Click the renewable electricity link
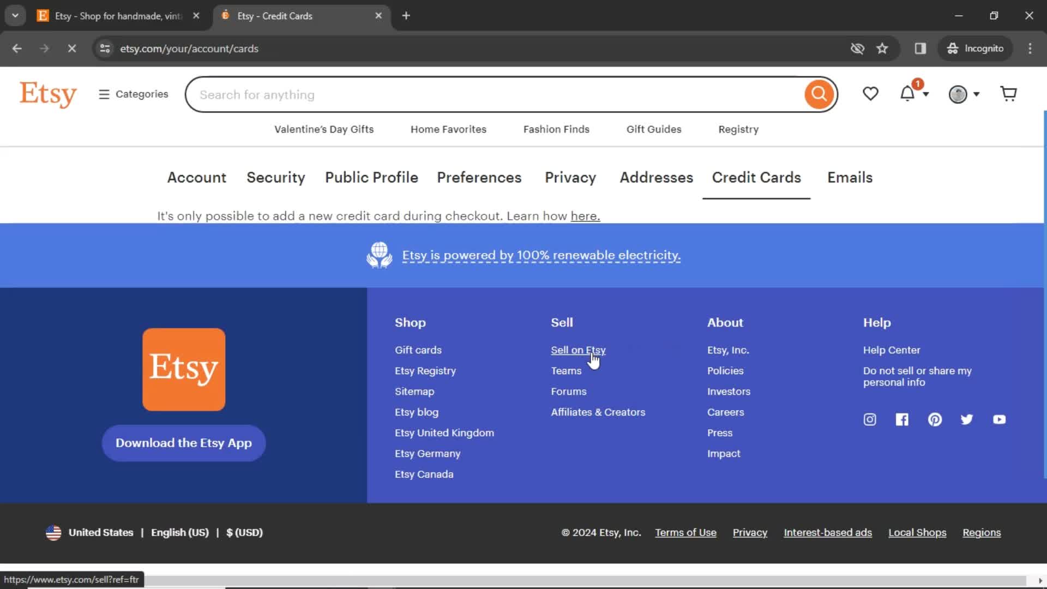 click(x=541, y=255)
